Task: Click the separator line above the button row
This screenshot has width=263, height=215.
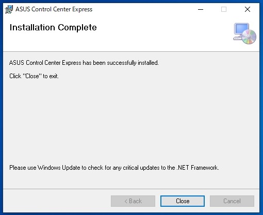Action: point(131,189)
